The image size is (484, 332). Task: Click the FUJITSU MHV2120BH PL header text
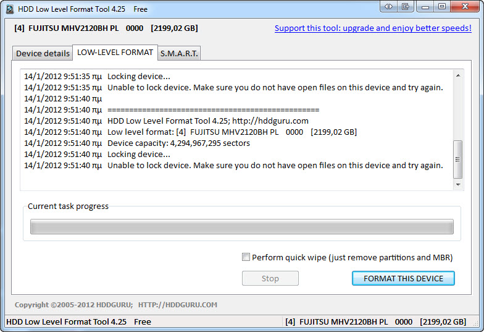[x=106, y=28]
